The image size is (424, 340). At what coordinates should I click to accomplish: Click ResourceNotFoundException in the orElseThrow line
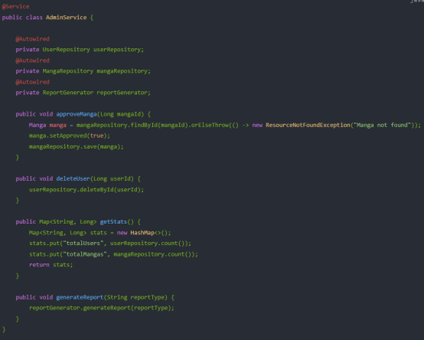(308, 125)
